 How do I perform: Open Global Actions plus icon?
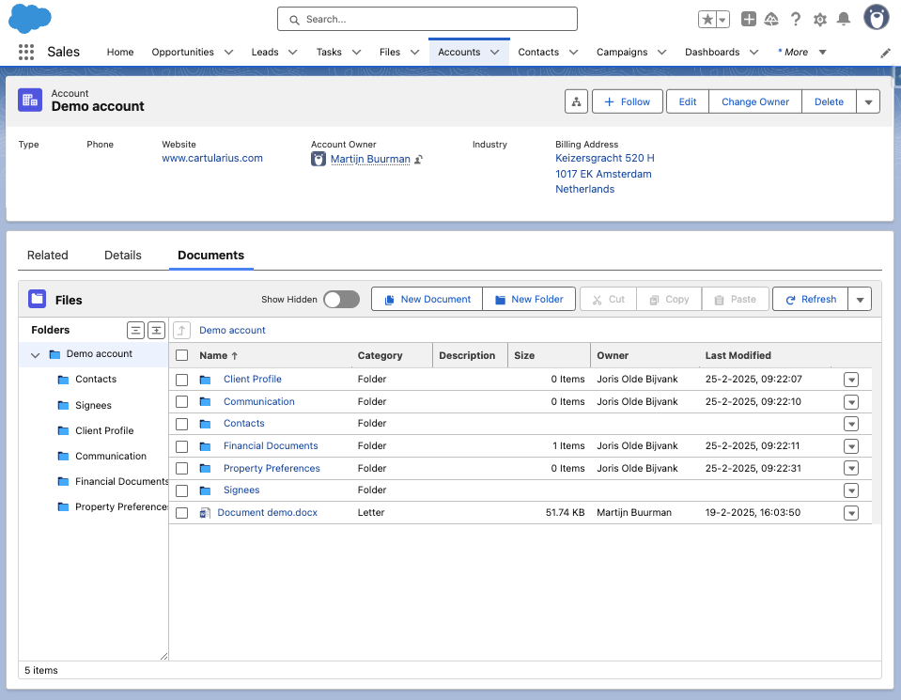point(748,19)
